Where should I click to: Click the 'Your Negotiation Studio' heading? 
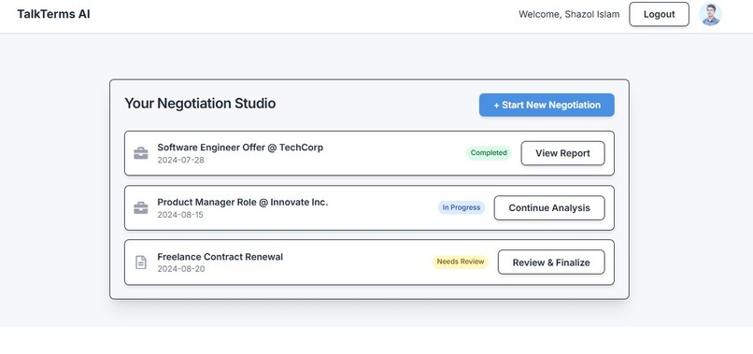[200, 104]
